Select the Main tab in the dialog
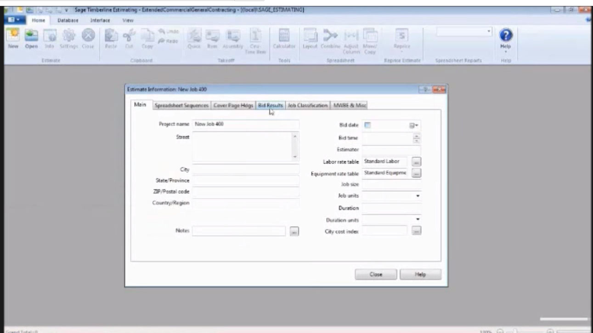Image resolution: width=593 pixels, height=333 pixels. tap(140, 105)
